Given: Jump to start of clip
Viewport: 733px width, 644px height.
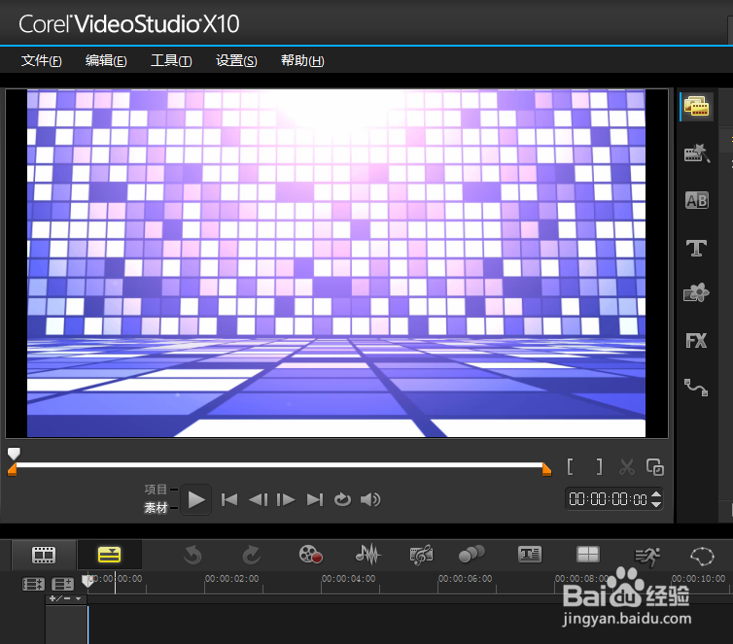Looking at the screenshot, I should click(229, 499).
